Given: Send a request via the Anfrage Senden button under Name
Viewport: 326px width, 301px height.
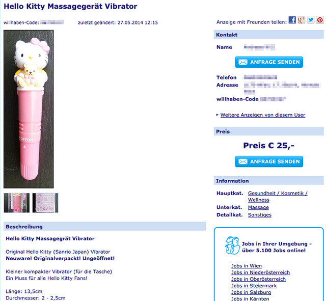Looking at the screenshot, I should point(269,62).
